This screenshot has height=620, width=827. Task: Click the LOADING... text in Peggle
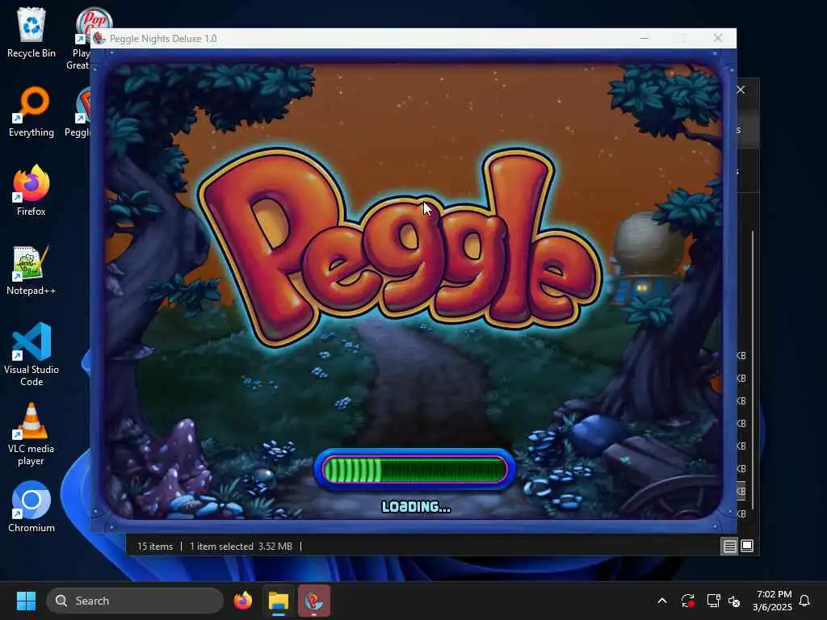click(x=416, y=507)
